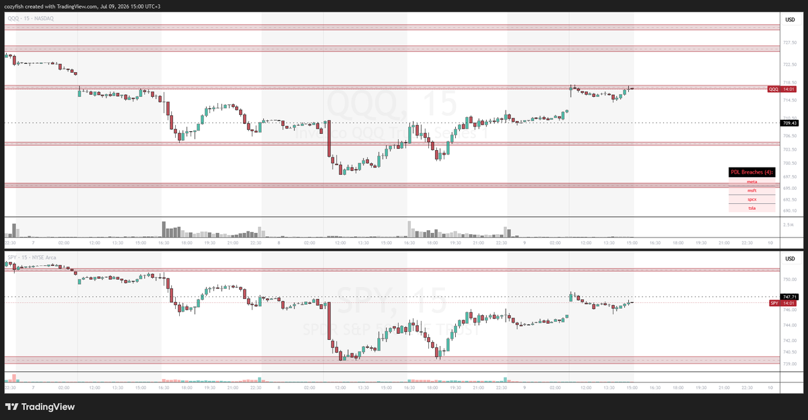The image size is (808, 420).
Task: Select the msft row in PDL Breaches
Action: coord(752,190)
